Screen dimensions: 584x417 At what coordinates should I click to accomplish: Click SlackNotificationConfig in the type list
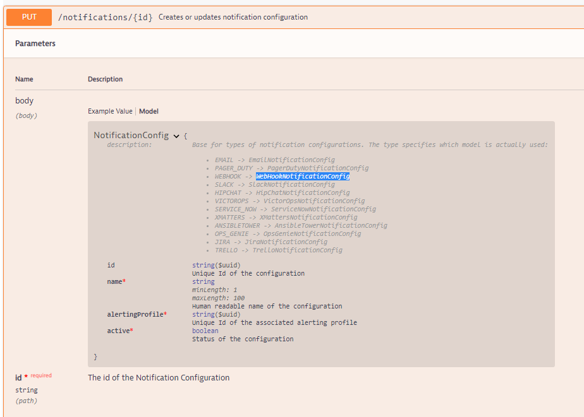coord(291,185)
